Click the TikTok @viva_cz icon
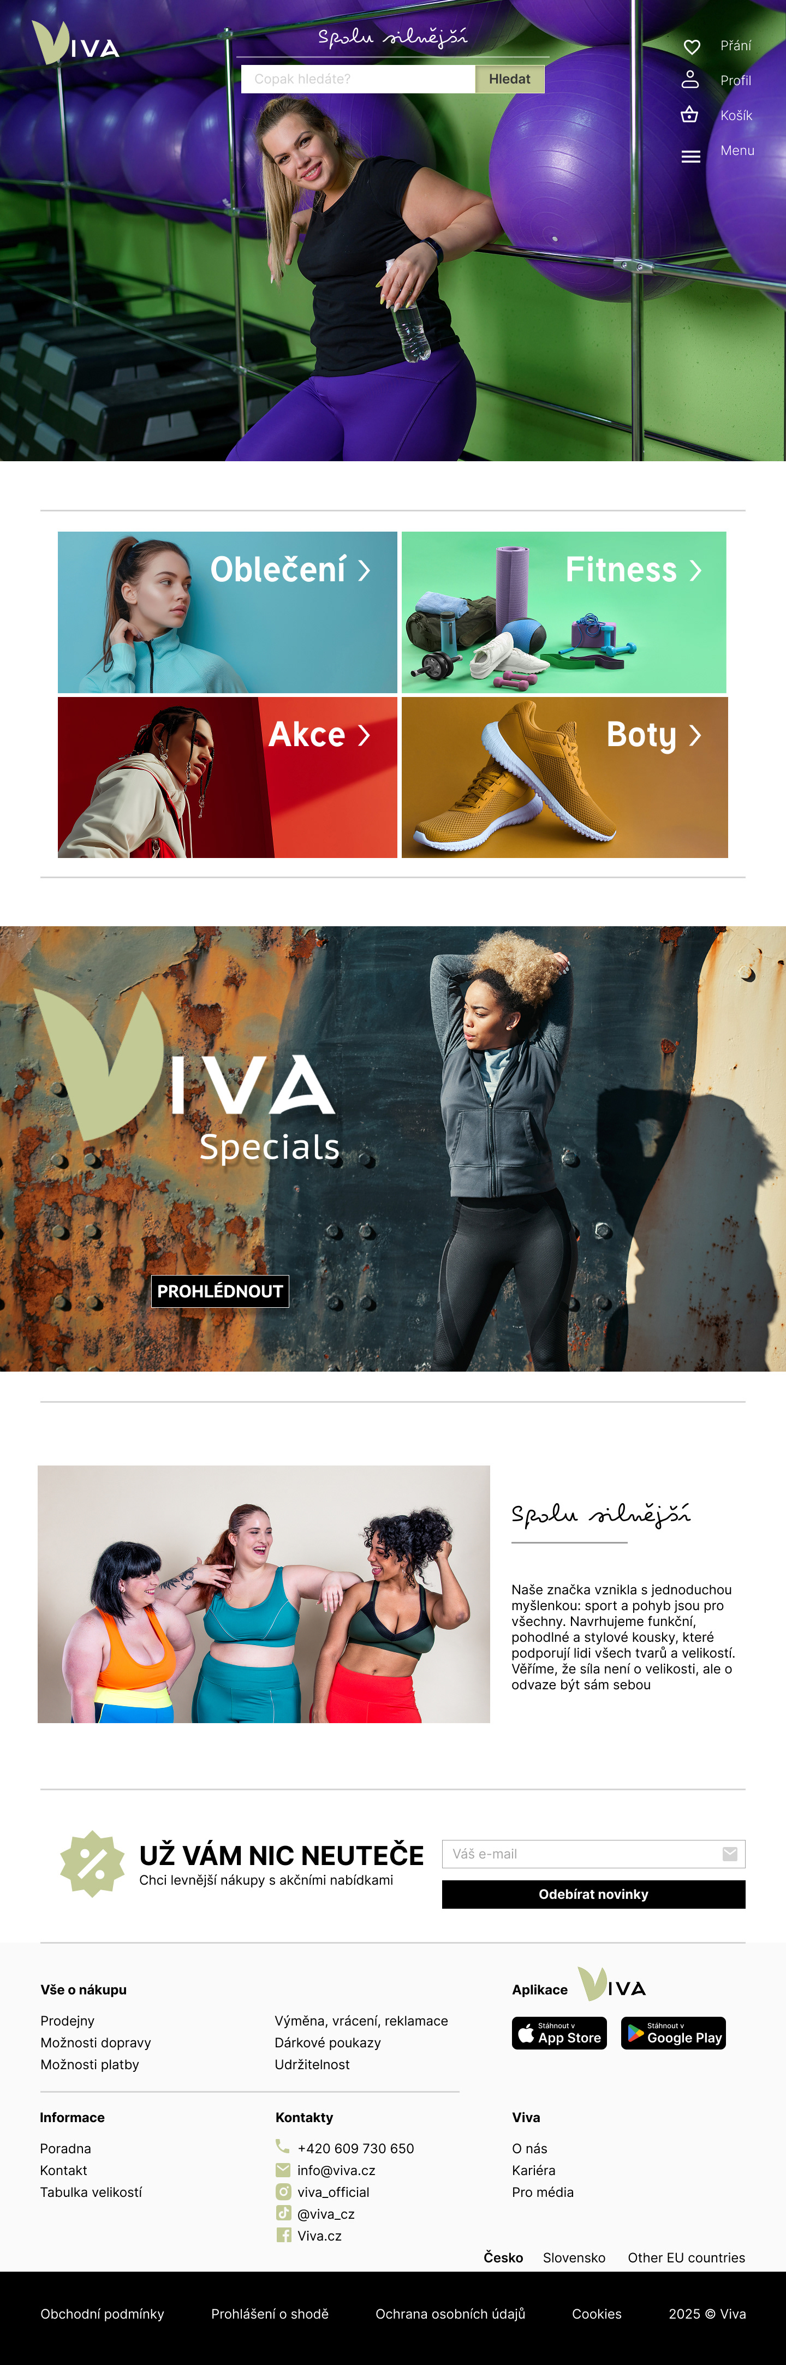This screenshot has height=2365, width=786. 284,2213
